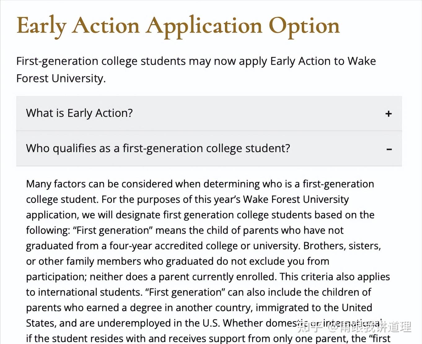Click line starting "application, we will designate"
422x344 pixels.
coord(200,215)
